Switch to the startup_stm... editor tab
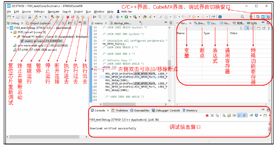Viewport: 279px width, 146px height. 120,23
